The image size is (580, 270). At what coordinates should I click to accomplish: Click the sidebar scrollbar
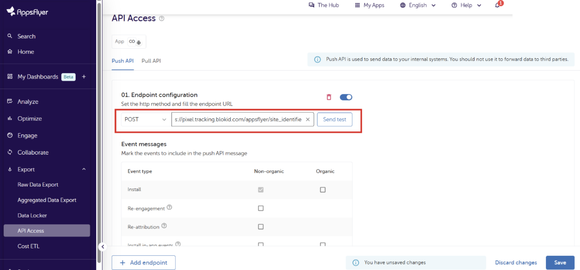click(x=99, y=133)
